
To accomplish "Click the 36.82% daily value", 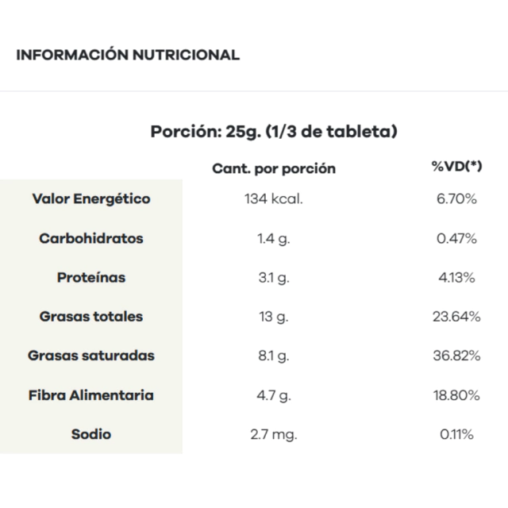I will click(456, 355).
